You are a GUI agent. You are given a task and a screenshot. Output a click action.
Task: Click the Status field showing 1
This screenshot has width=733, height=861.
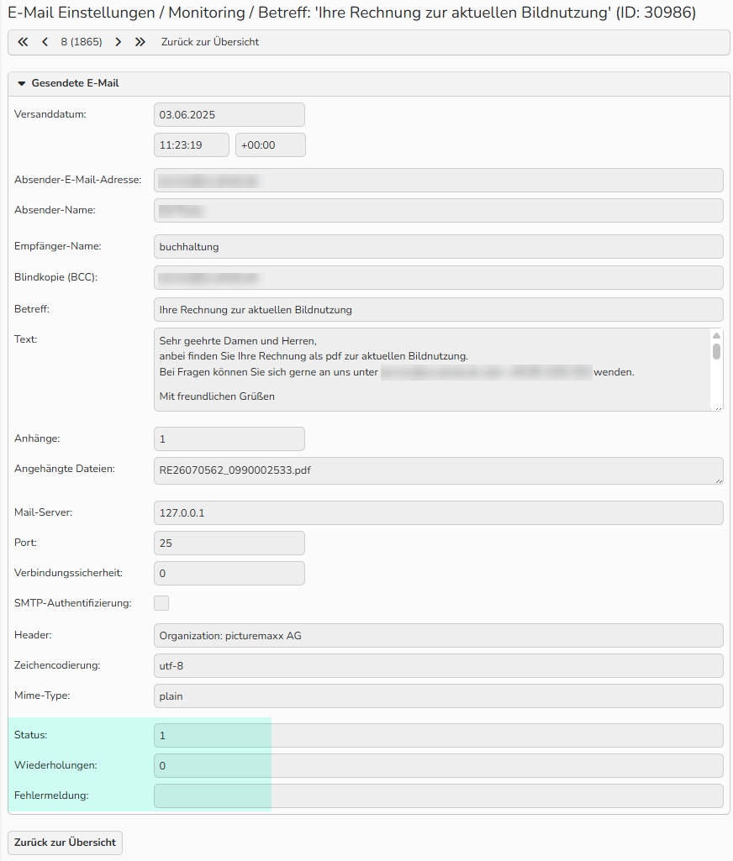click(x=439, y=735)
